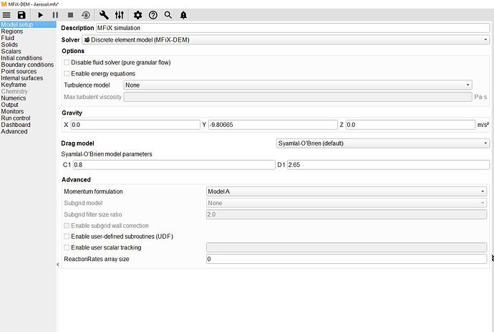Open the Fluid pane
The width and height of the screenshot is (494, 332).
8,38
